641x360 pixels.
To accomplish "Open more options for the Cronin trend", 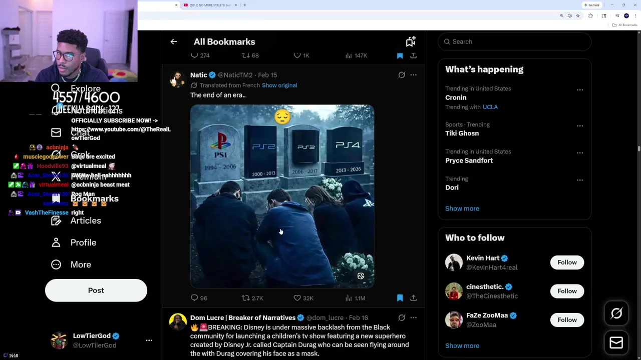I will (x=580, y=90).
